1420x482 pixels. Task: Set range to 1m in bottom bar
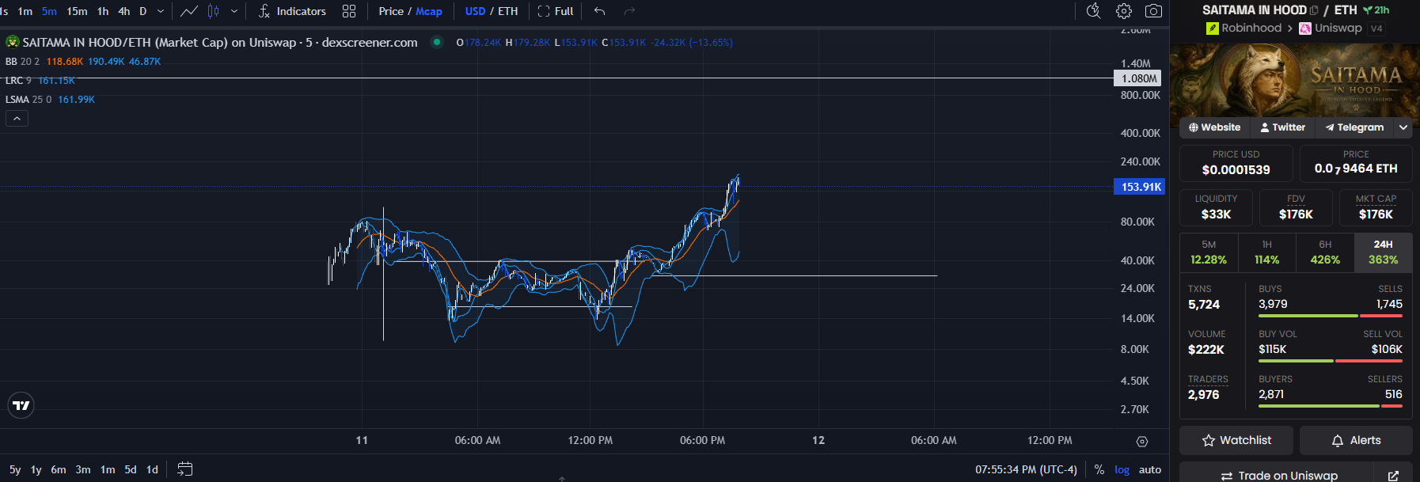pos(108,469)
